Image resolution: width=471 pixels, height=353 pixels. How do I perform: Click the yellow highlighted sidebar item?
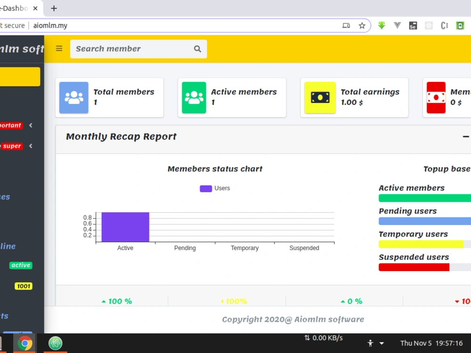[x=20, y=77]
